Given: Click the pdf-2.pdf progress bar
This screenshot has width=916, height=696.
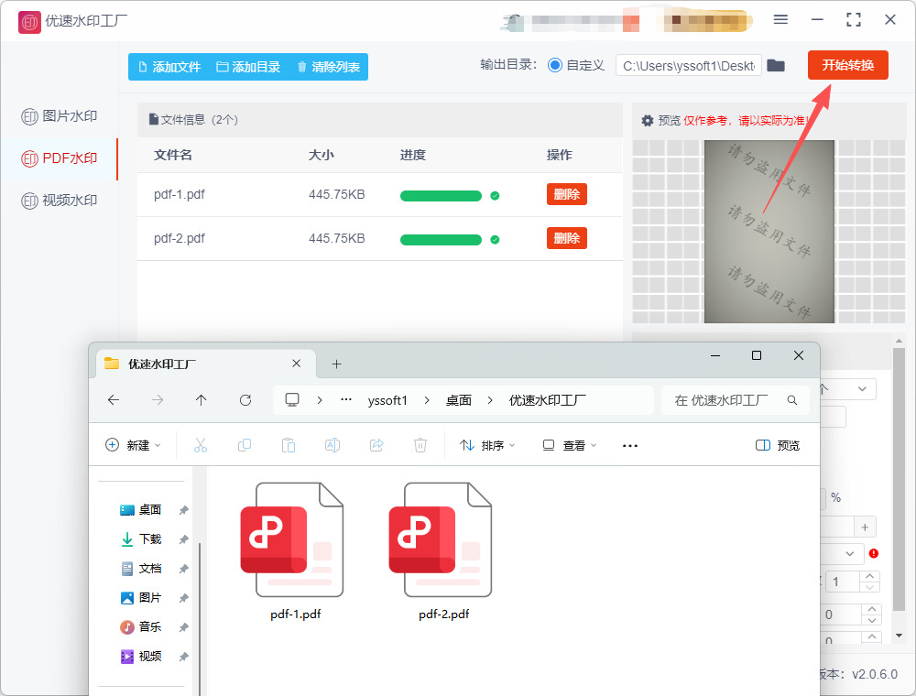Looking at the screenshot, I should click(x=441, y=239).
